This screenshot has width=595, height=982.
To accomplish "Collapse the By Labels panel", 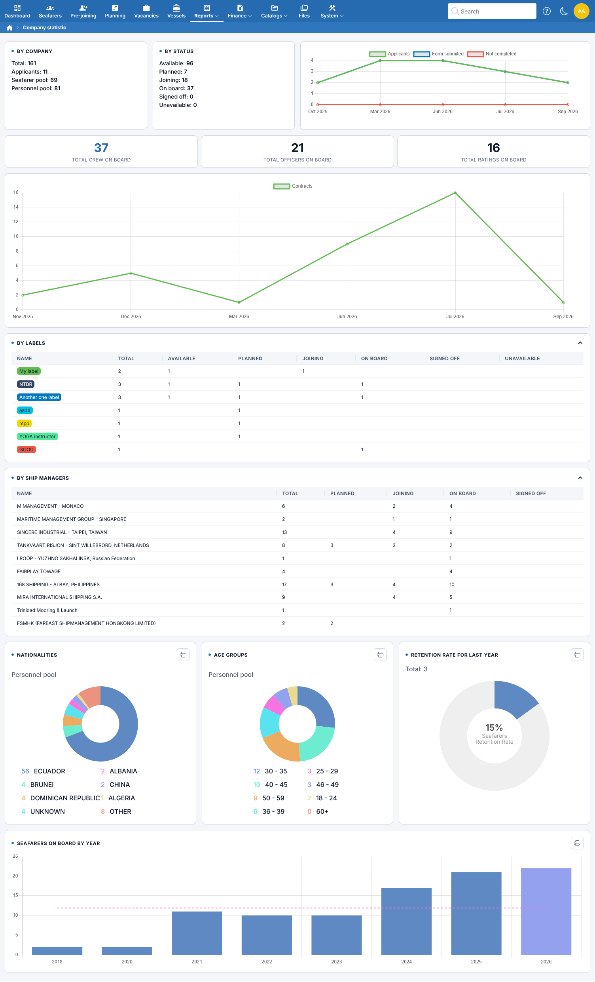I will point(580,343).
